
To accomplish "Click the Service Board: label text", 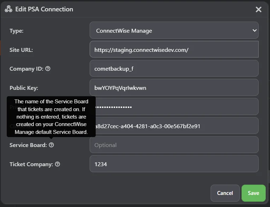I will click(x=28, y=145).
